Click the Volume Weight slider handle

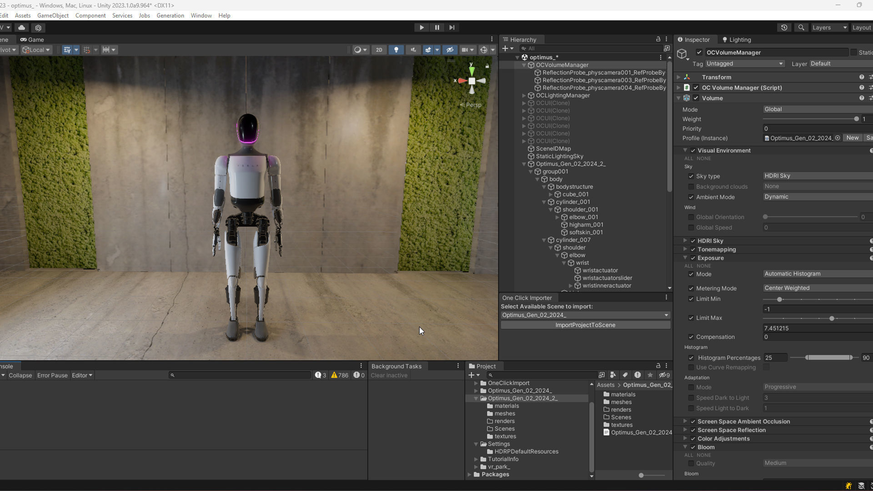(x=856, y=119)
